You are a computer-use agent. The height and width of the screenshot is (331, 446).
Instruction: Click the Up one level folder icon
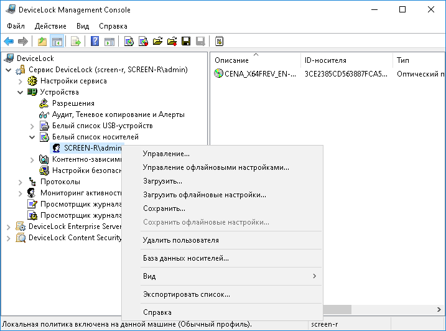tap(42, 42)
